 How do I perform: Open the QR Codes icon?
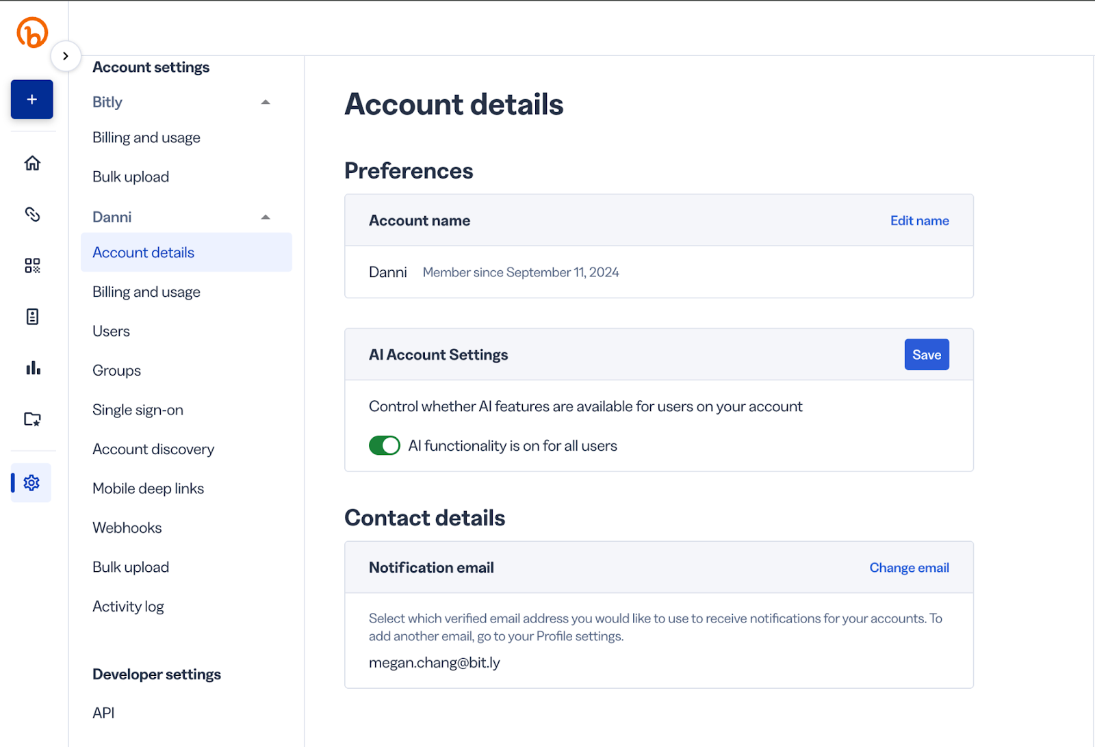click(32, 265)
